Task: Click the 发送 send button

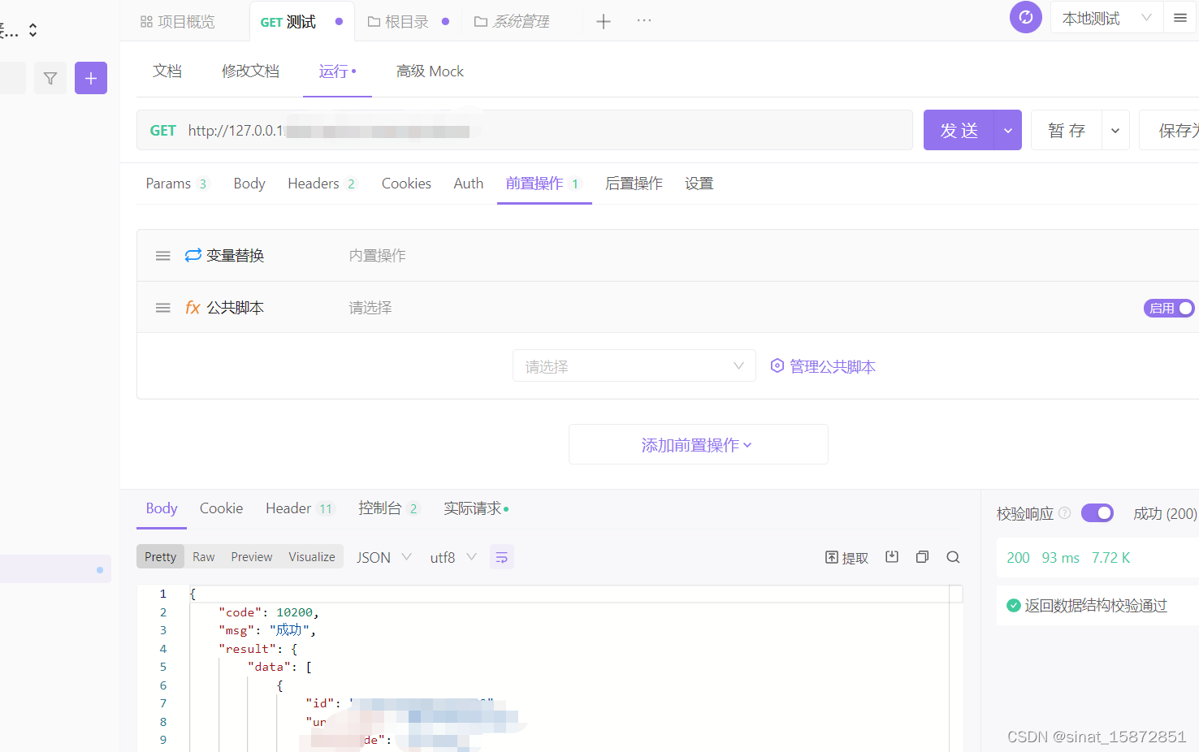Action: pos(959,130)
